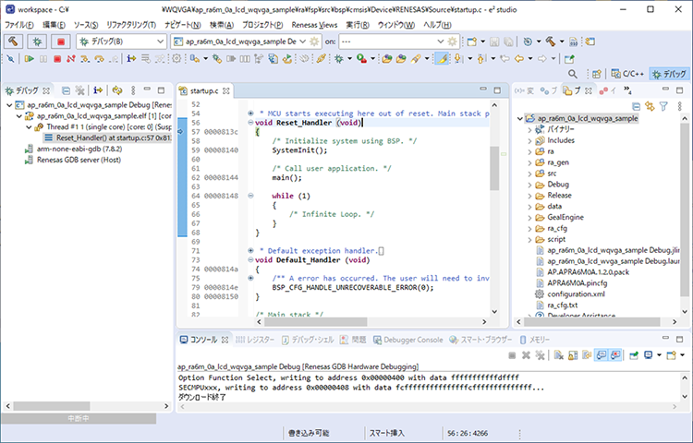This screenshot has height=443, width=693.
Task: Switch to the レジスター tab
Action: tap(255, 340)
